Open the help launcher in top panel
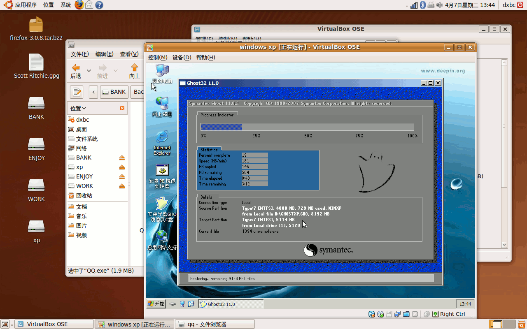Screen dimensions: 527x329 (x=99, y=5)
